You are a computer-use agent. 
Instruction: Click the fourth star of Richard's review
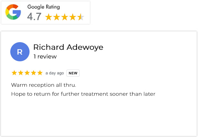pyautogui.click(x=33, y=73)
